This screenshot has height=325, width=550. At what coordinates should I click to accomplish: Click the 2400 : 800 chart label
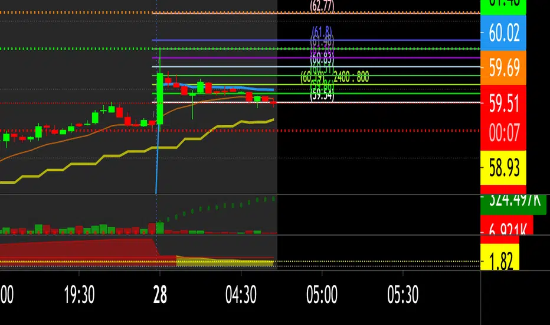pyautogui.click(x=351, y=77)
